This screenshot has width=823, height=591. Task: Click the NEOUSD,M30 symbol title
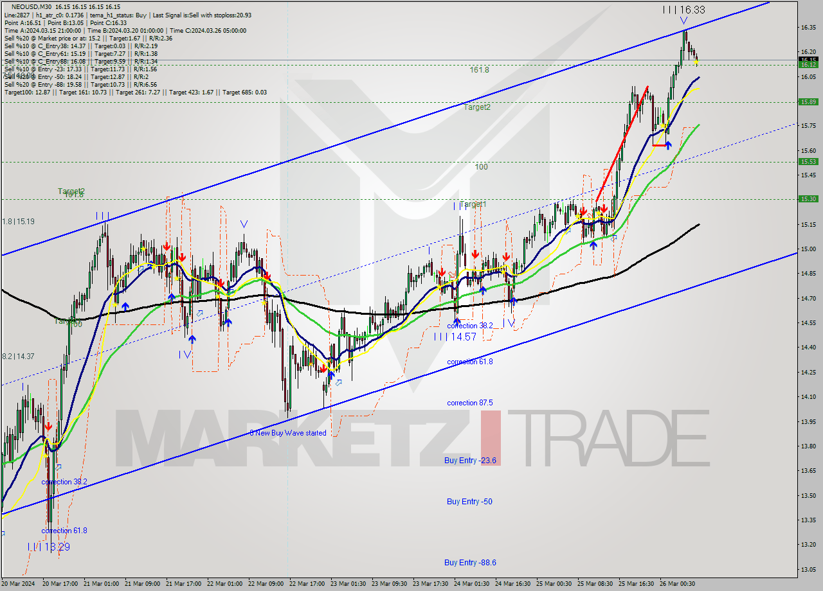(33, 6)
